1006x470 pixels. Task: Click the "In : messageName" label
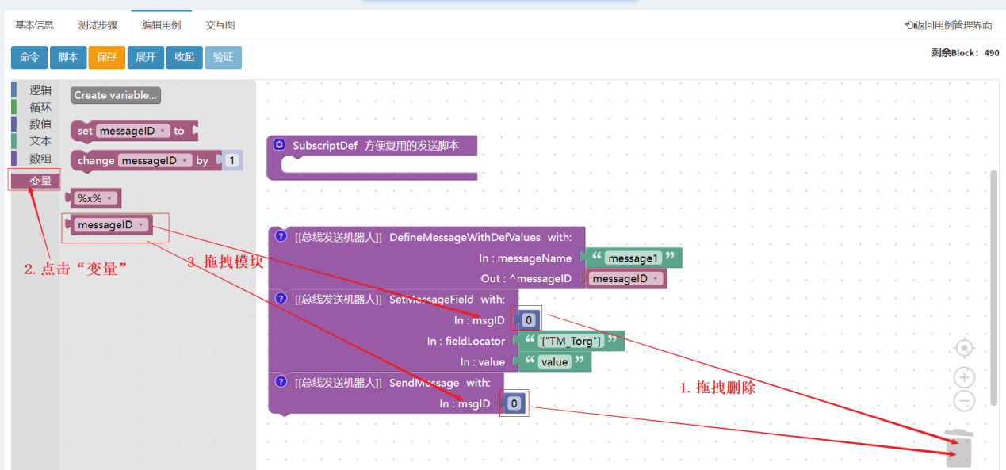coord(526,258)
